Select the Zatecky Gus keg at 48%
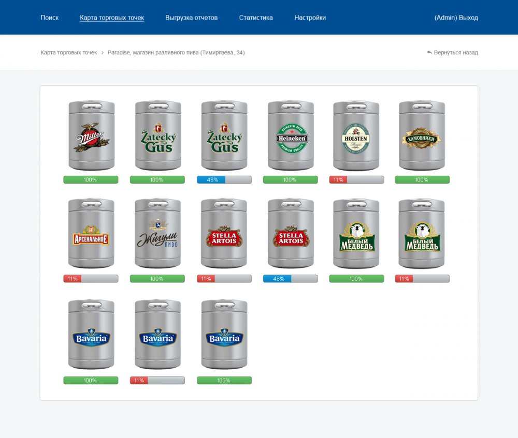 (x=224, y=135)
